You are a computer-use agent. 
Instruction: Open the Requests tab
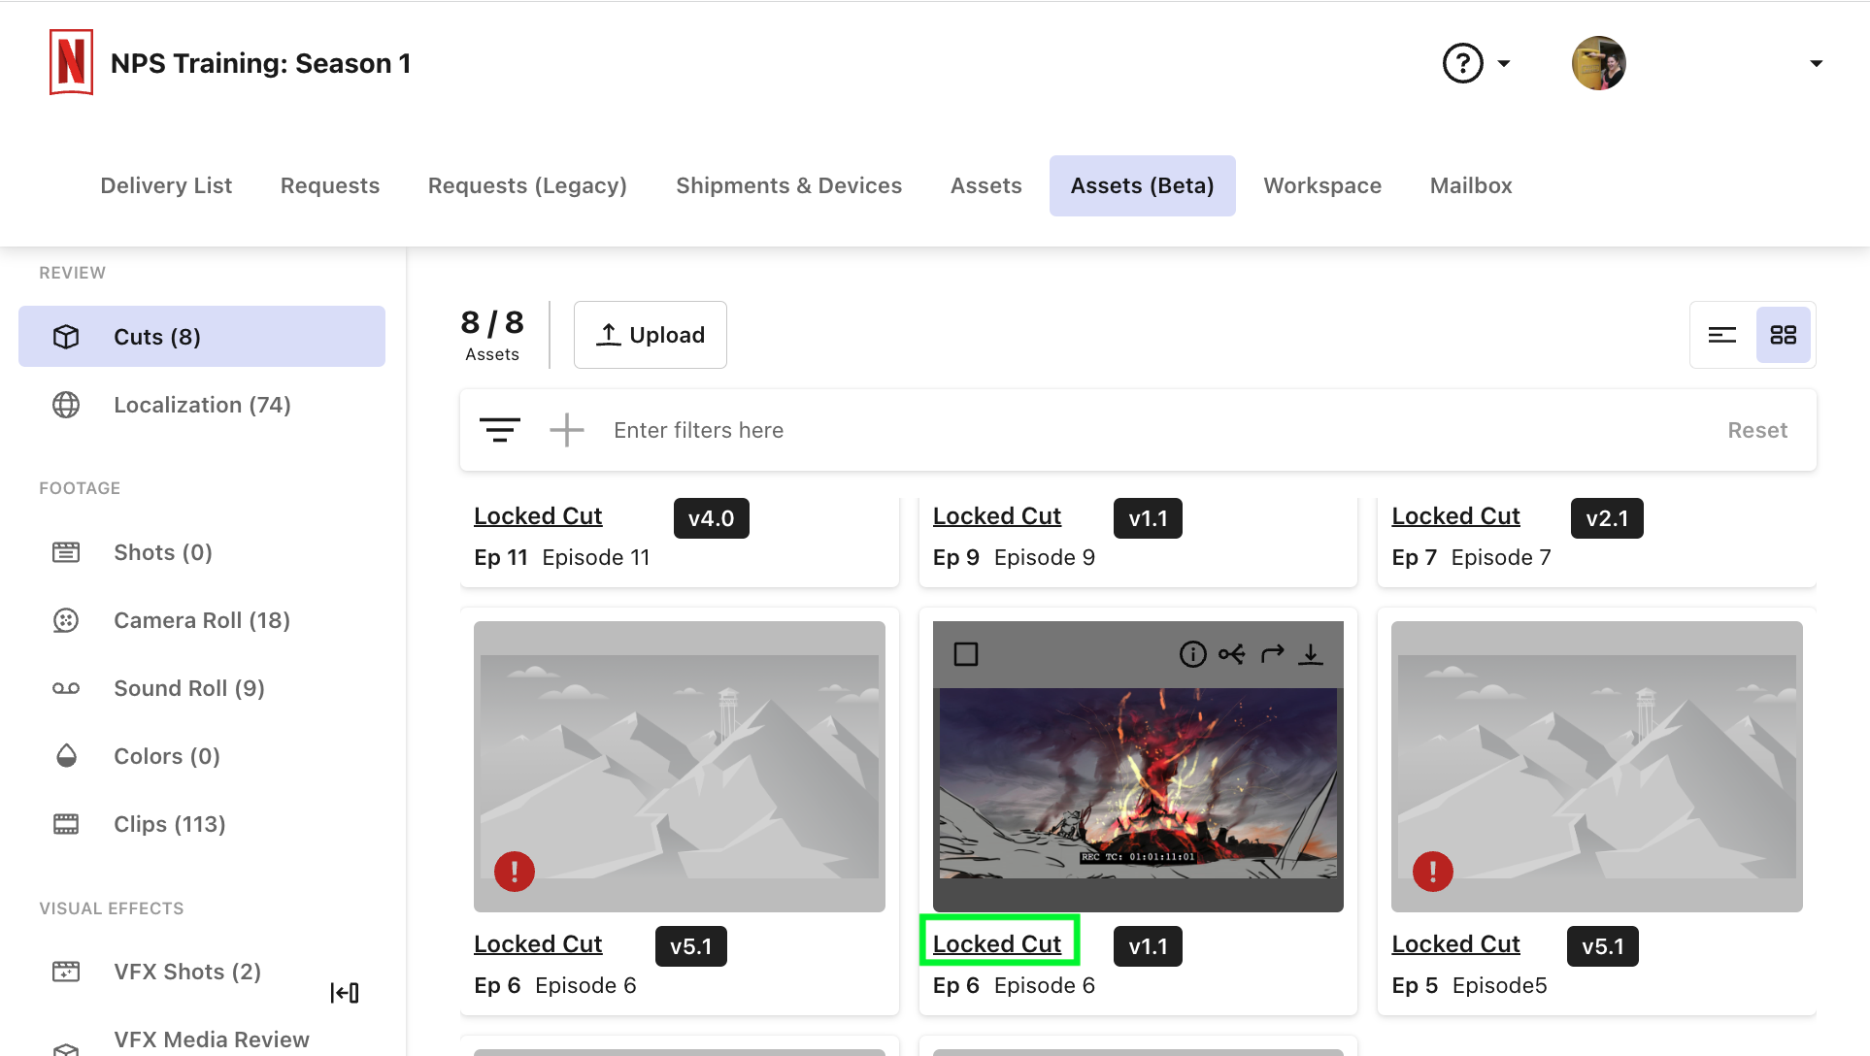(x=330, y=185)
